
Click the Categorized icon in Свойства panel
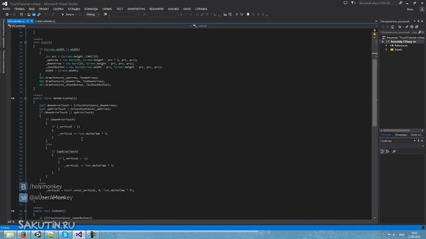[x=382, y=151]
